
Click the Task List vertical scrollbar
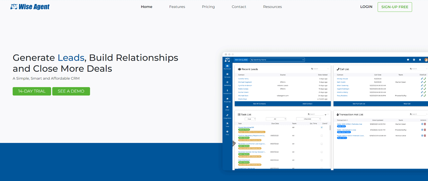point(330,128)
